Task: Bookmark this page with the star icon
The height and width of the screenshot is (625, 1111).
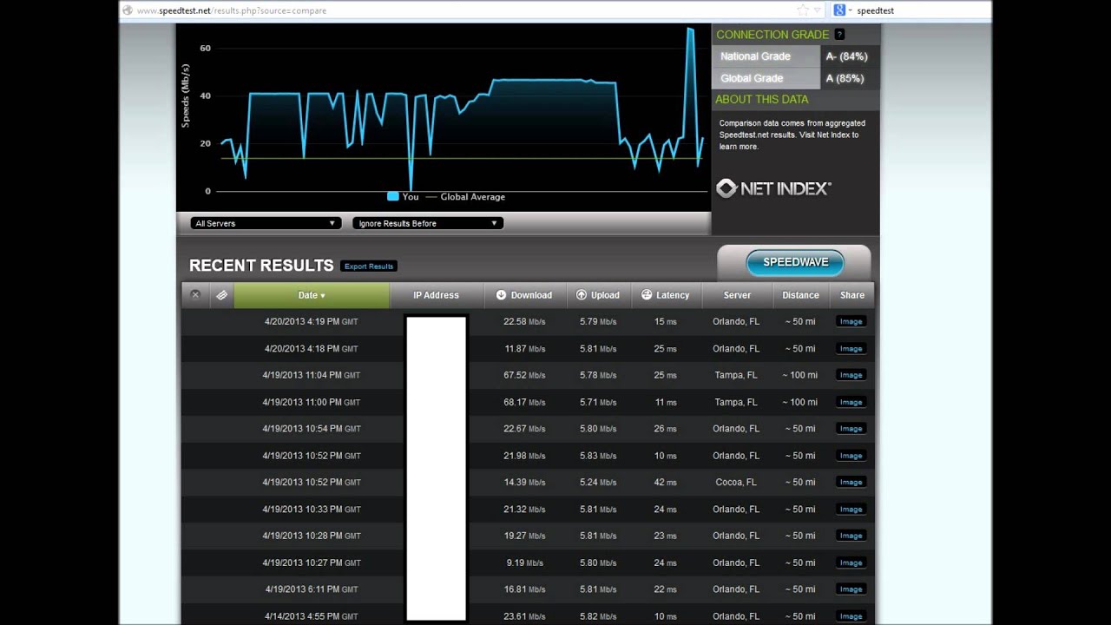Action: click(803, 10)
